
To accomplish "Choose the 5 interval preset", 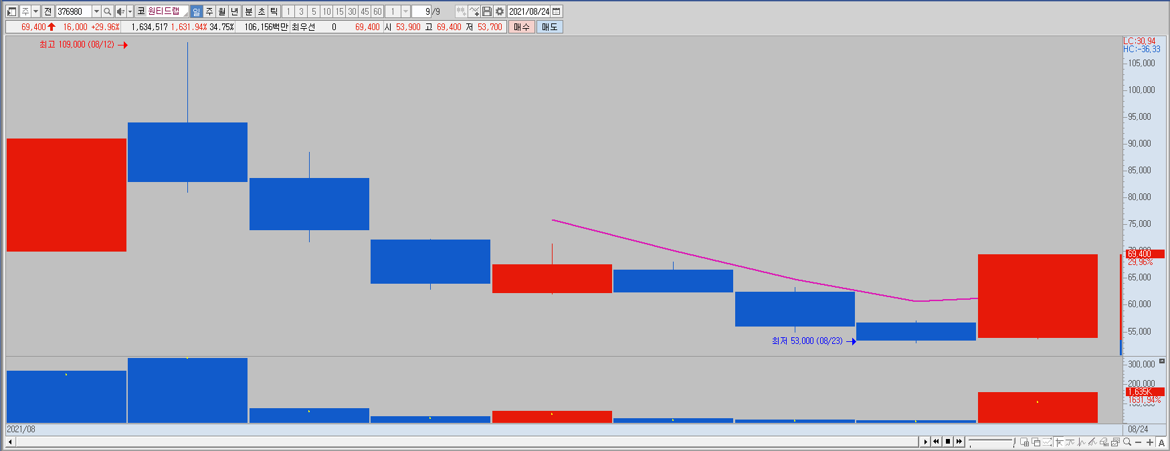I will (x=314, y=11).
